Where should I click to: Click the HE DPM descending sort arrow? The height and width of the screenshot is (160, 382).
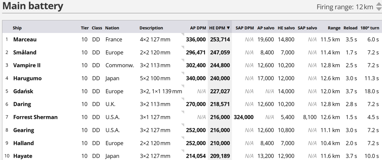(228, 28)
